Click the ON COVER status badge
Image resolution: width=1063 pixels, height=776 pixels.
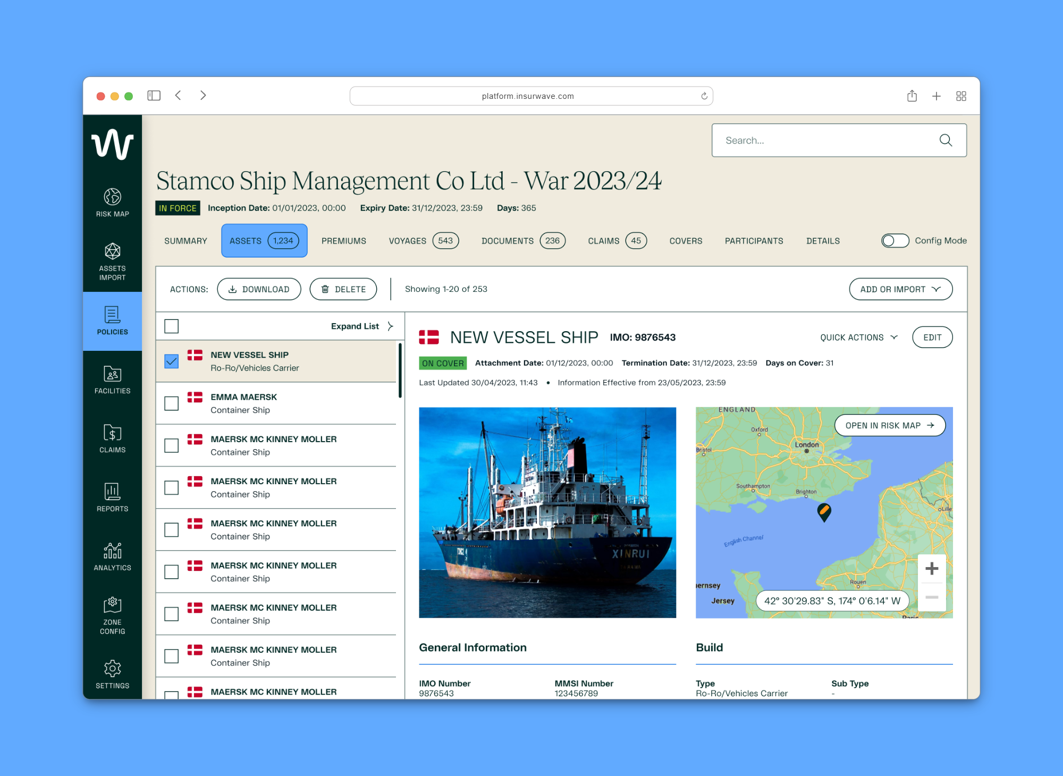[x=443, y=363]
